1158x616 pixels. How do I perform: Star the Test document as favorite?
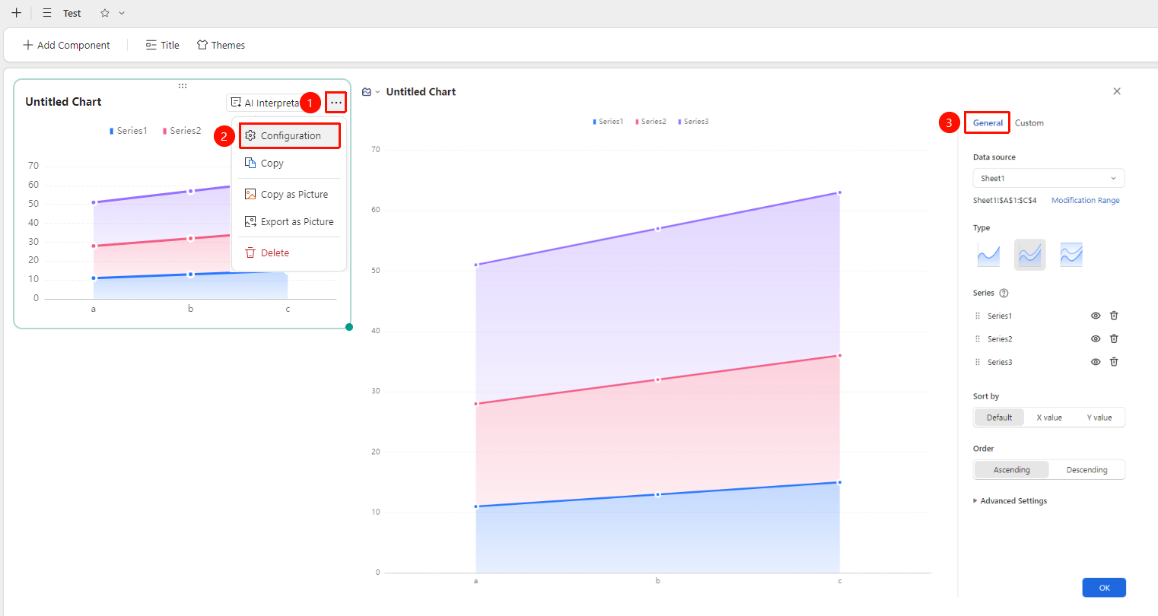point(105,13)
